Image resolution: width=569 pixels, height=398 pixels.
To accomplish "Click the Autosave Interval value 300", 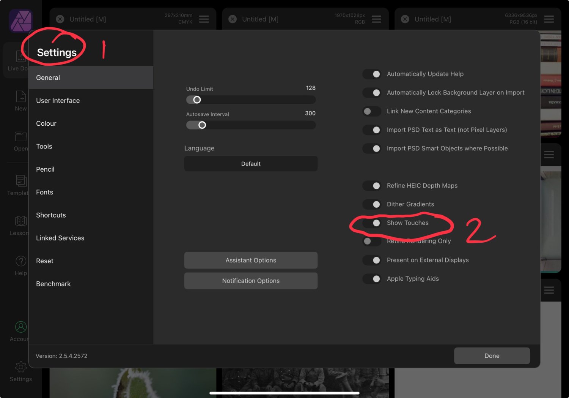I will pos(310,113).
